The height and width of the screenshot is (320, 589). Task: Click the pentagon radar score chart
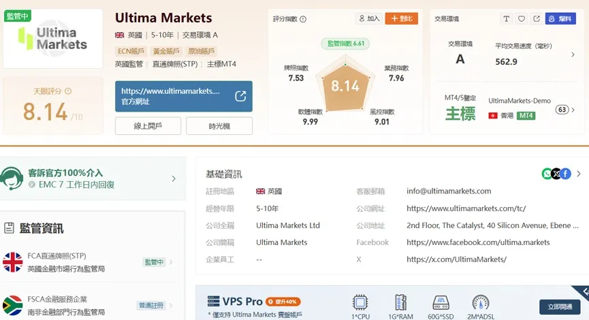pos(345,84)
